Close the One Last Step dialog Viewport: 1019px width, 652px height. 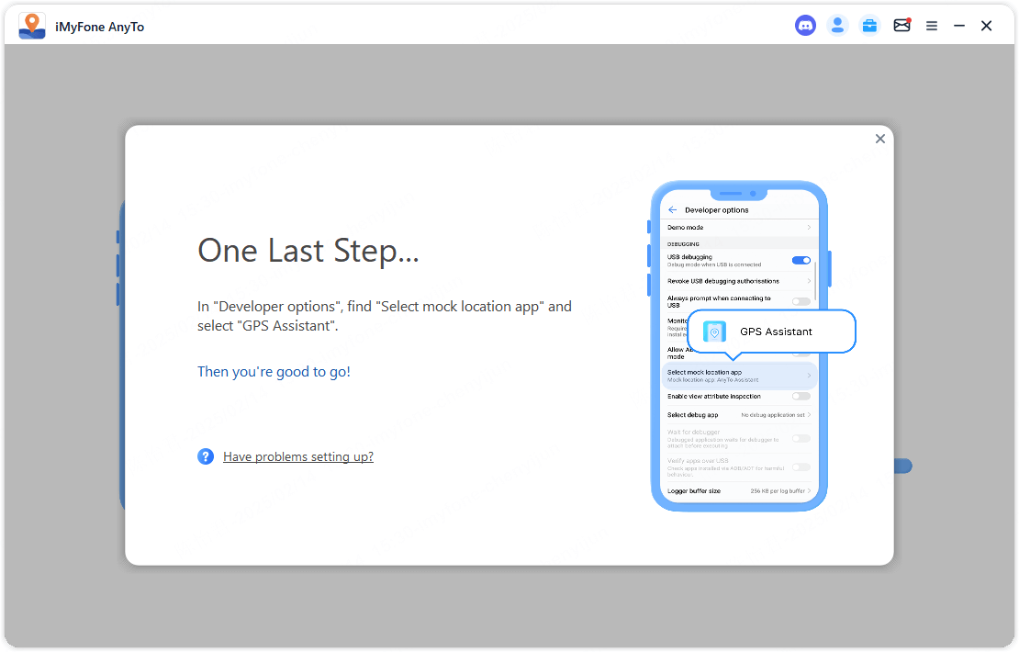[x=880, y=139]
